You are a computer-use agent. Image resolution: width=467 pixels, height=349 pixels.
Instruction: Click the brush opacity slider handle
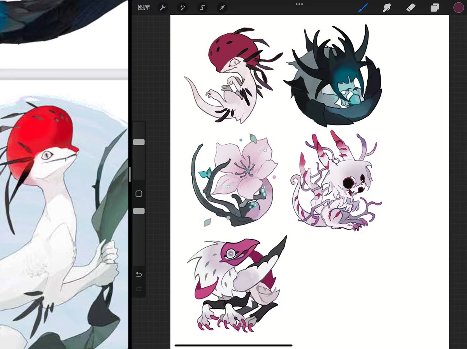pos(139,211)
